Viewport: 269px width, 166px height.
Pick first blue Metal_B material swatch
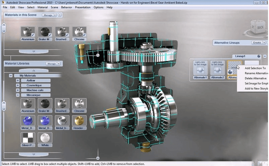(28, 121)
